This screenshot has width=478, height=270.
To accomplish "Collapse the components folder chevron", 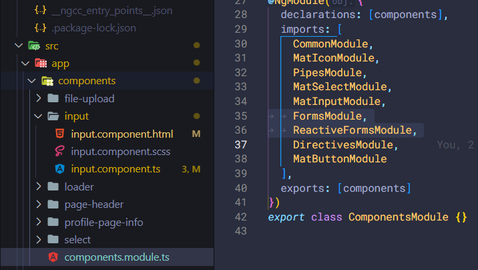I will [31, 81].
